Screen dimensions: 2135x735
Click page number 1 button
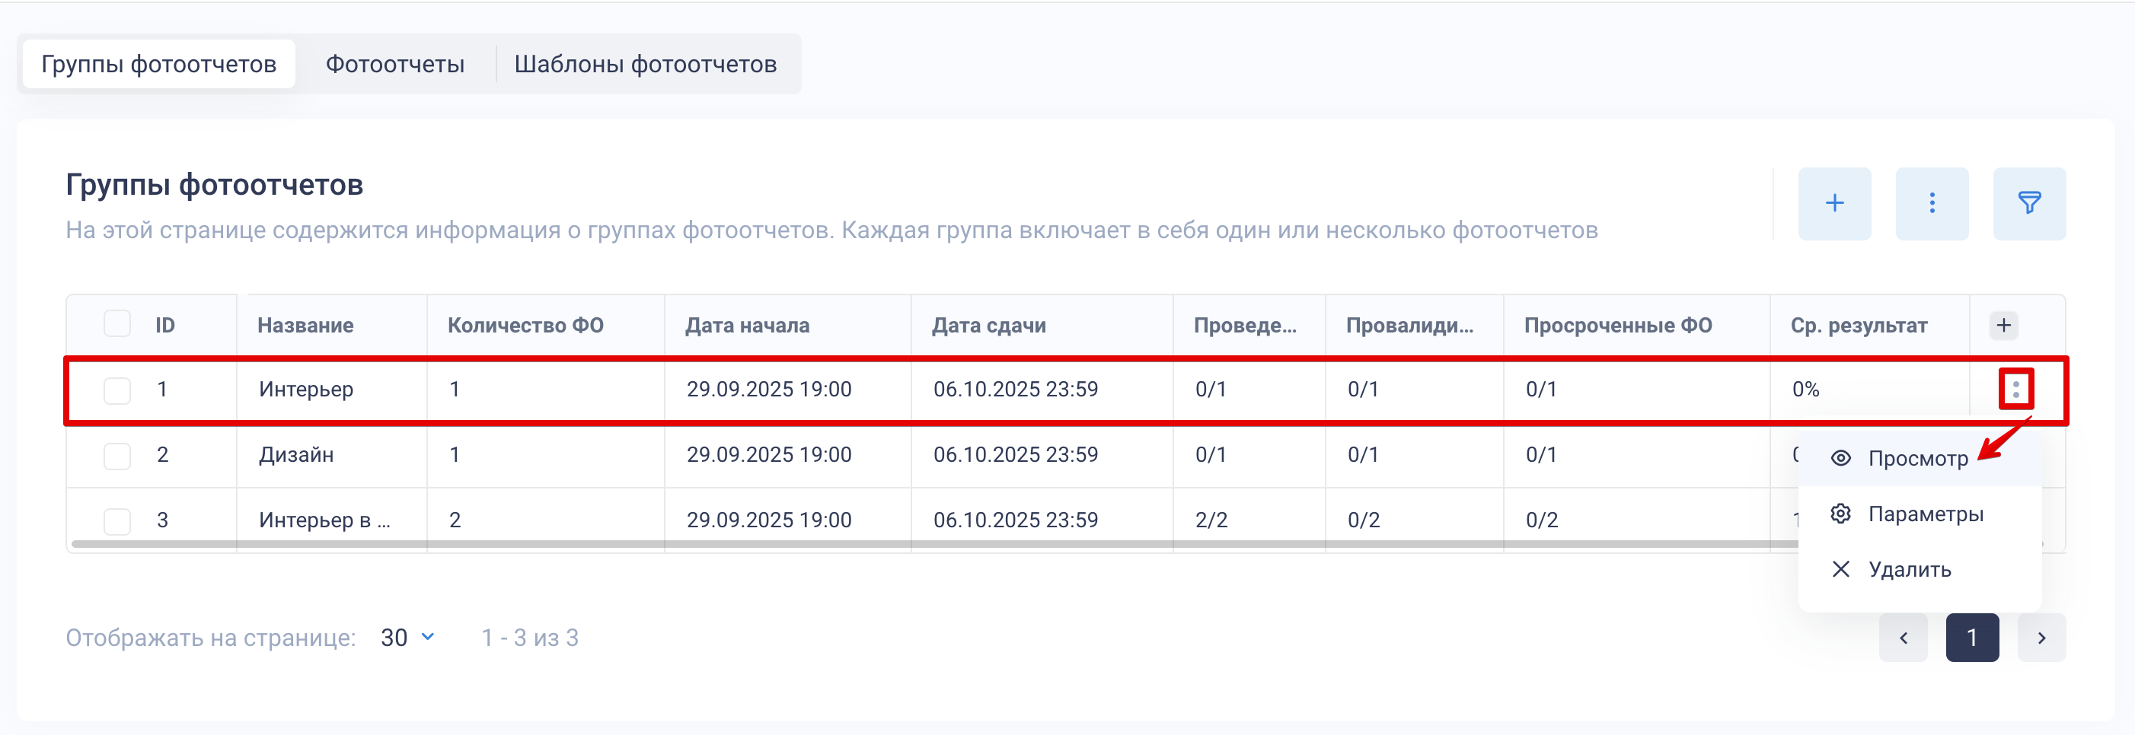pyautogui.click(x=1972, y=637)
